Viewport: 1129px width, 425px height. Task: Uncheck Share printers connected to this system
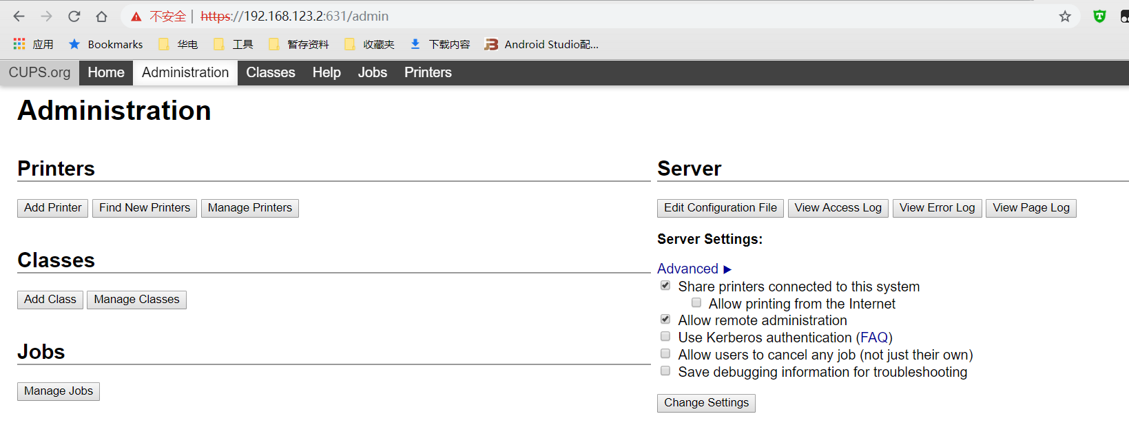(x=665, y=286)
